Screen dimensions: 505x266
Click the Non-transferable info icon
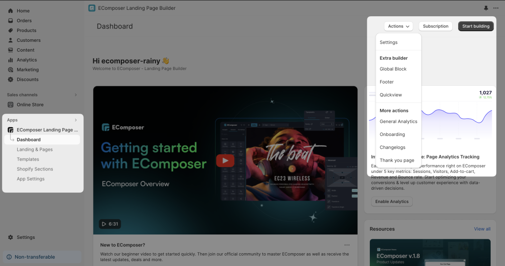point(9,257)
